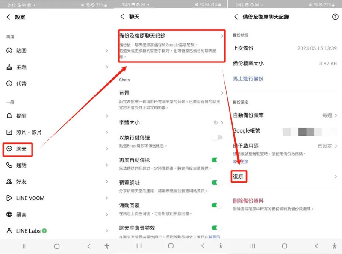Open 字體大小 size selector showing 中
Screen dimensions: 342x254
pyautogui.click(x=218, y=123)
